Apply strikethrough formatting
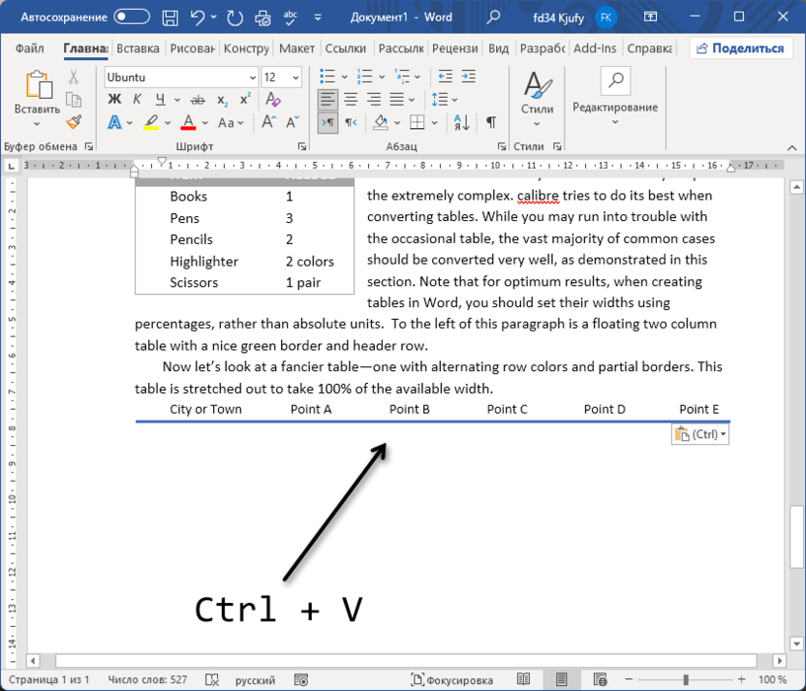 pyautogui.click(x=198, y=99)
